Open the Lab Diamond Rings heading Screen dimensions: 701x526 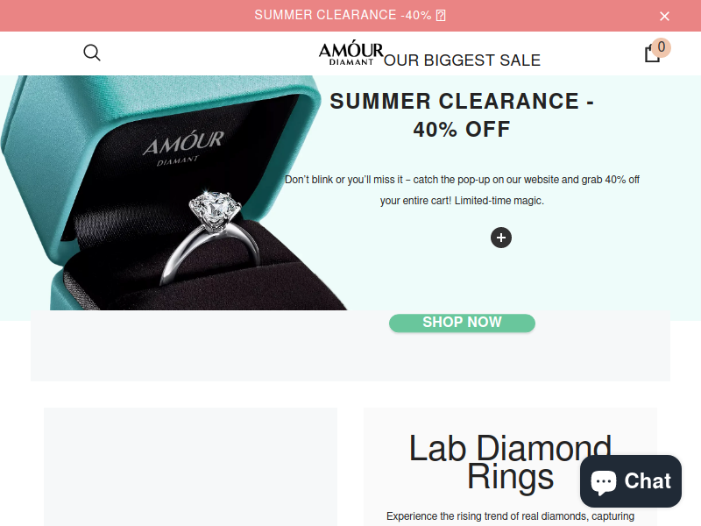[510, 462]
